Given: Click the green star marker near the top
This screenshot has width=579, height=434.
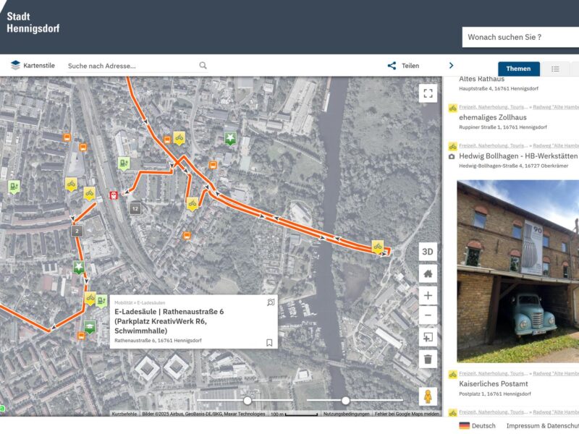Looking at the screenshot, I should pyautogui.click(x=230, y=138).
